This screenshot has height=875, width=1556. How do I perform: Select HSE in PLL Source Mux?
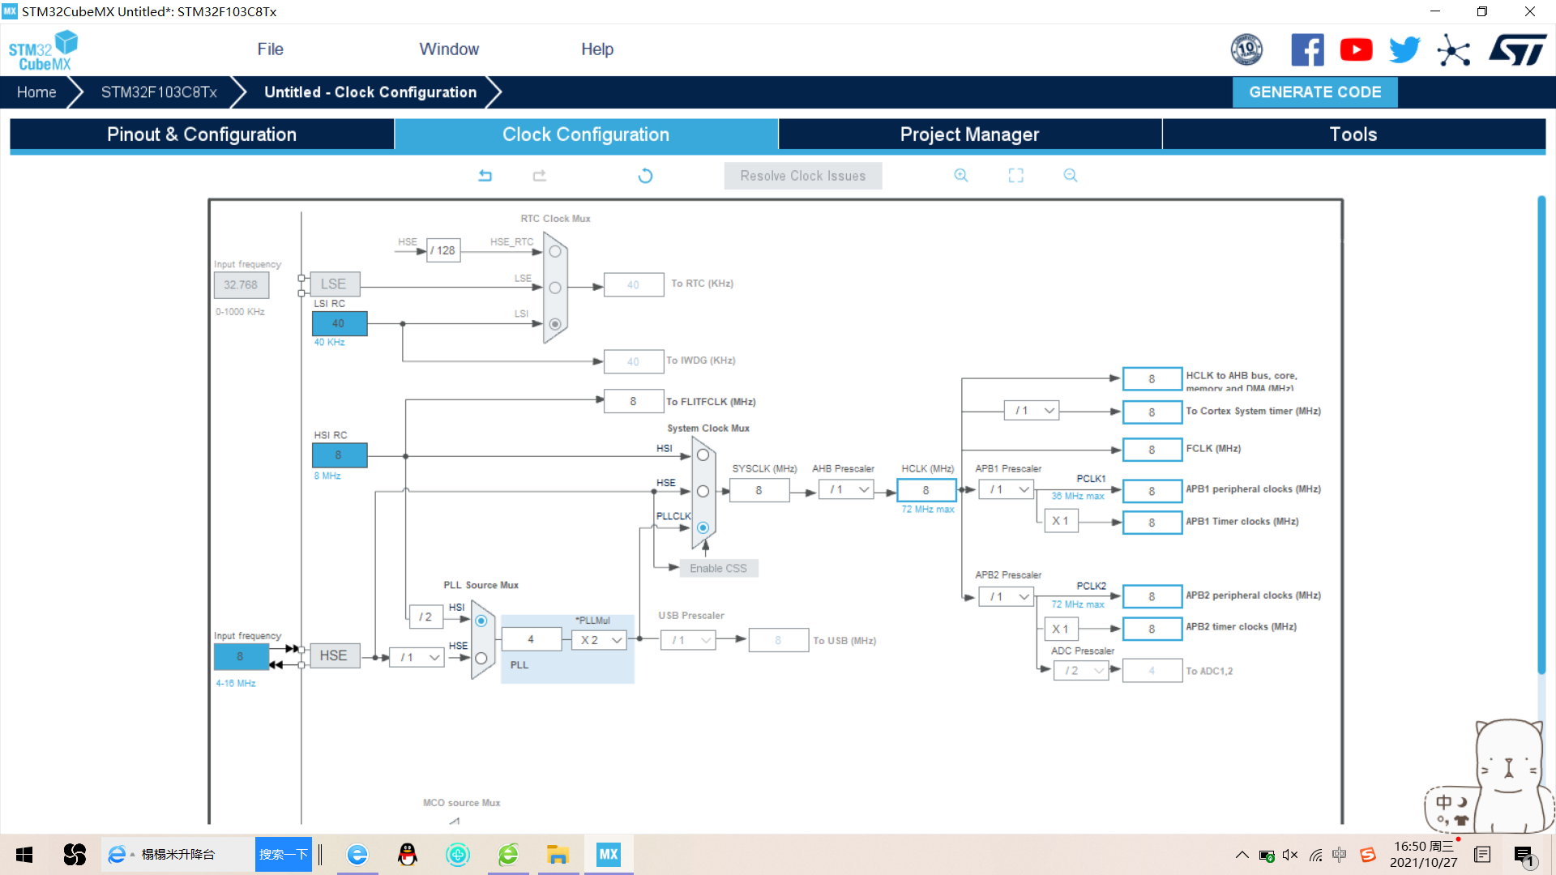(481, 659)
